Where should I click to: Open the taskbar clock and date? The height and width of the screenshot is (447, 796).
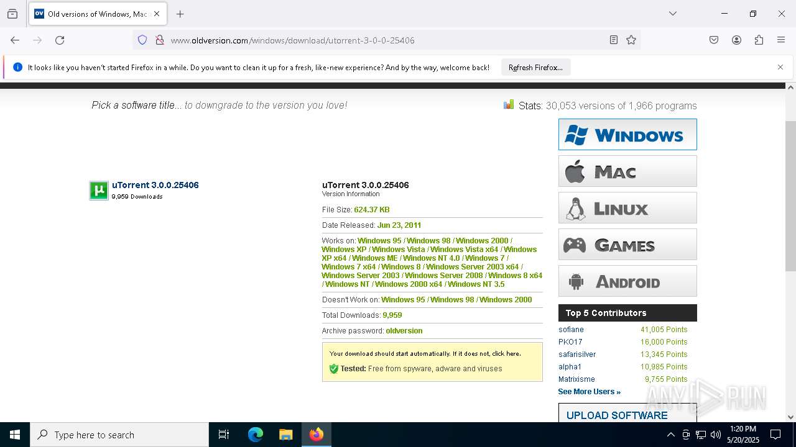[743, 435]
